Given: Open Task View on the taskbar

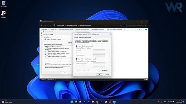Looking at the screenshot, I should point(76,102).
